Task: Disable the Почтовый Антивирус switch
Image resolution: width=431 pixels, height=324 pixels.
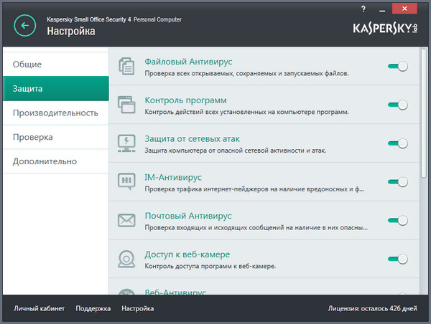Action: [397, 221]
